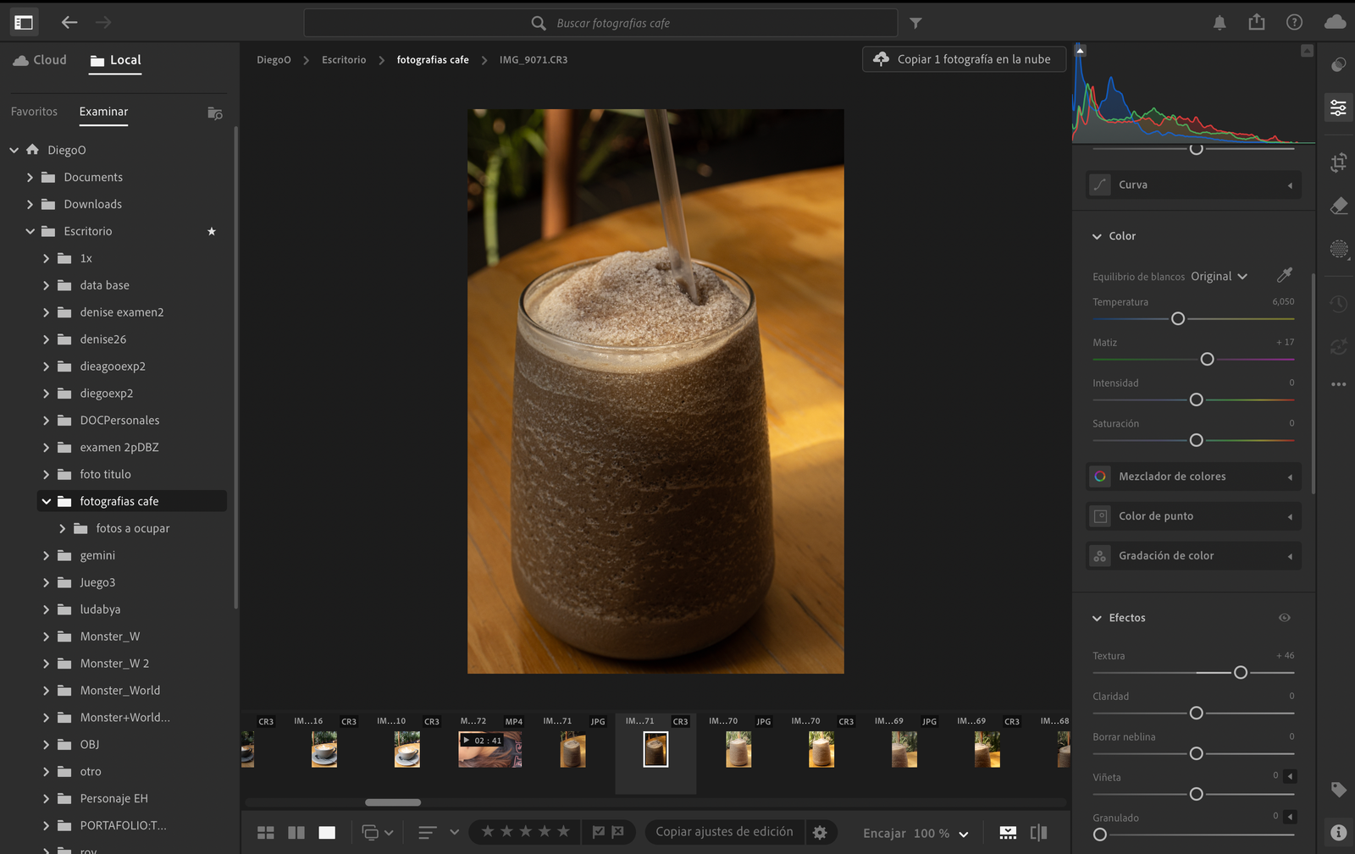Select the Healing eraser tool
Image resolution: width=1355 pixels, height=854 pixels.
click(1338, 206)
